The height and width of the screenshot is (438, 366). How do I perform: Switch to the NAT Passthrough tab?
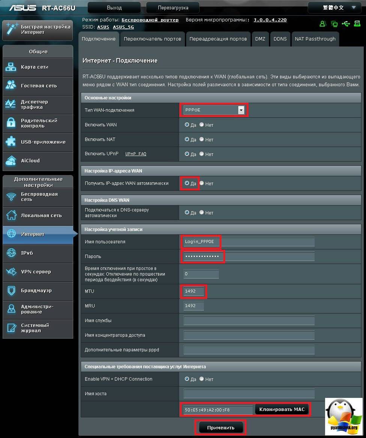click(315, 39)
